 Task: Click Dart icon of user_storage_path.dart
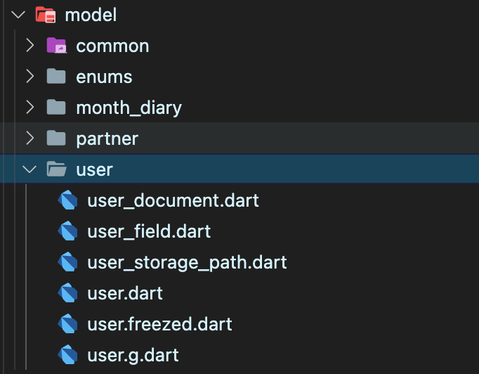tap(67, 262)
